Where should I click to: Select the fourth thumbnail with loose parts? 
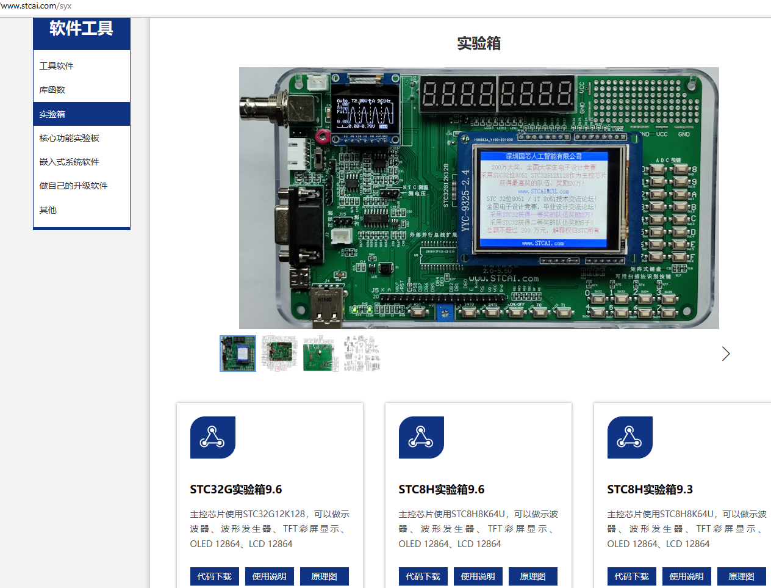(x=362, y=354)
